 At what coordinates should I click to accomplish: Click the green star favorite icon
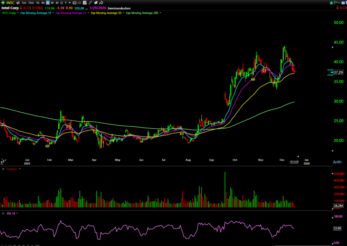click(331, 3)
